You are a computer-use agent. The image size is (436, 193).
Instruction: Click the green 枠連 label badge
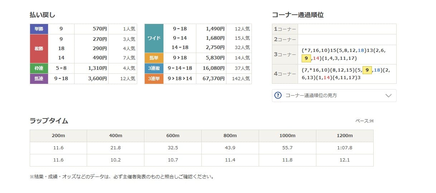[39, 68]
